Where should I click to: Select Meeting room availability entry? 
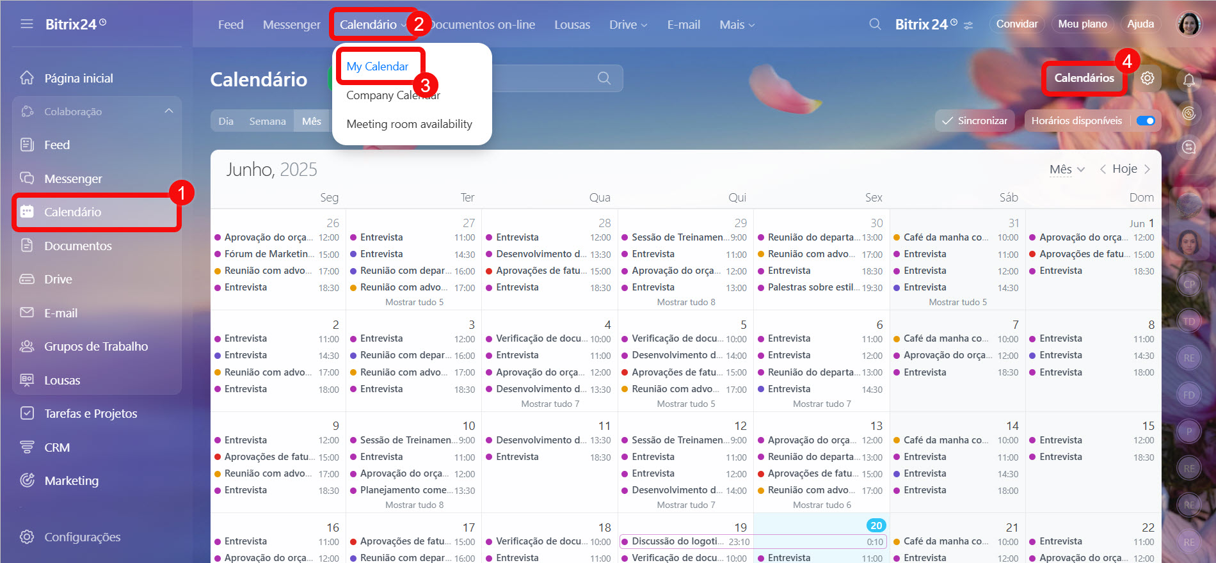point(409,124)
